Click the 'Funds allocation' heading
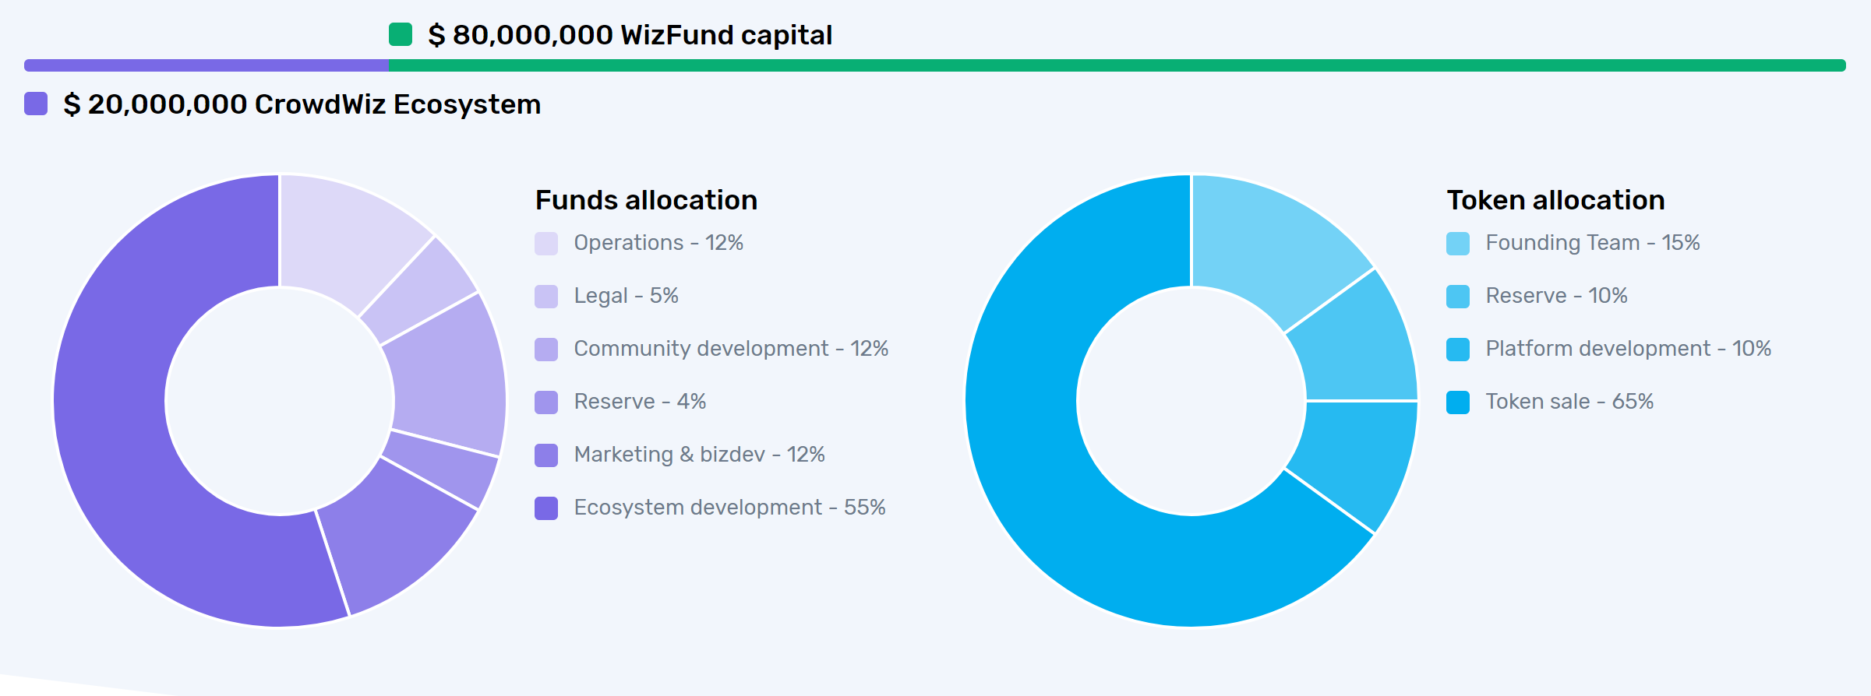Viewport: 1871px width, 696px height. click(646, 200)
